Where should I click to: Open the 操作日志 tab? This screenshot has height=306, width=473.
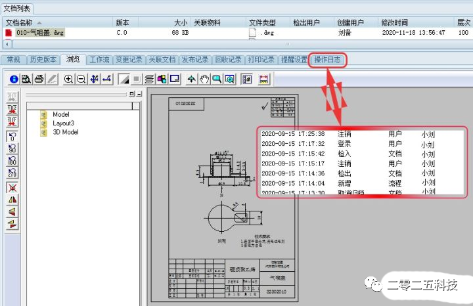tap(327, 60)
